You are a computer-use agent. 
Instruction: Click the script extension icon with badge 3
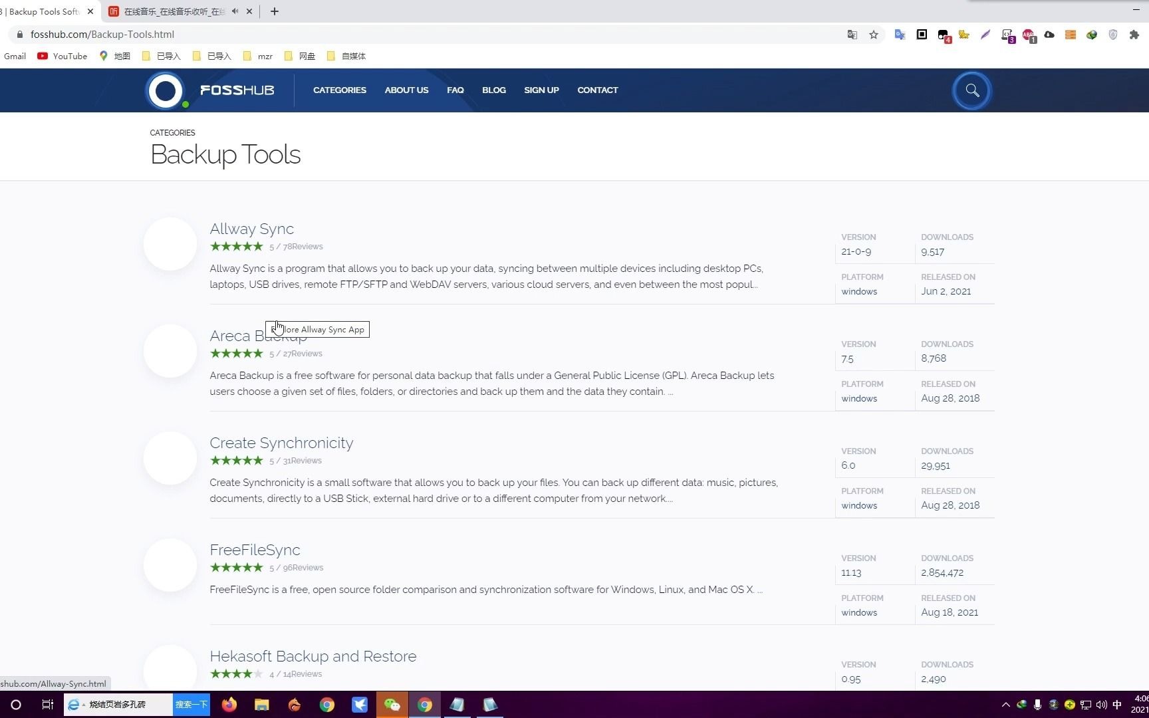pyautogui.click(x=1007, y=35)
